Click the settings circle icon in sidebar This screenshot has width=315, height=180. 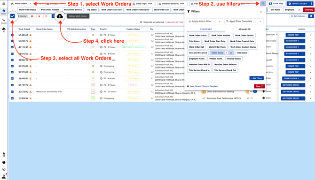coord(4,169)
